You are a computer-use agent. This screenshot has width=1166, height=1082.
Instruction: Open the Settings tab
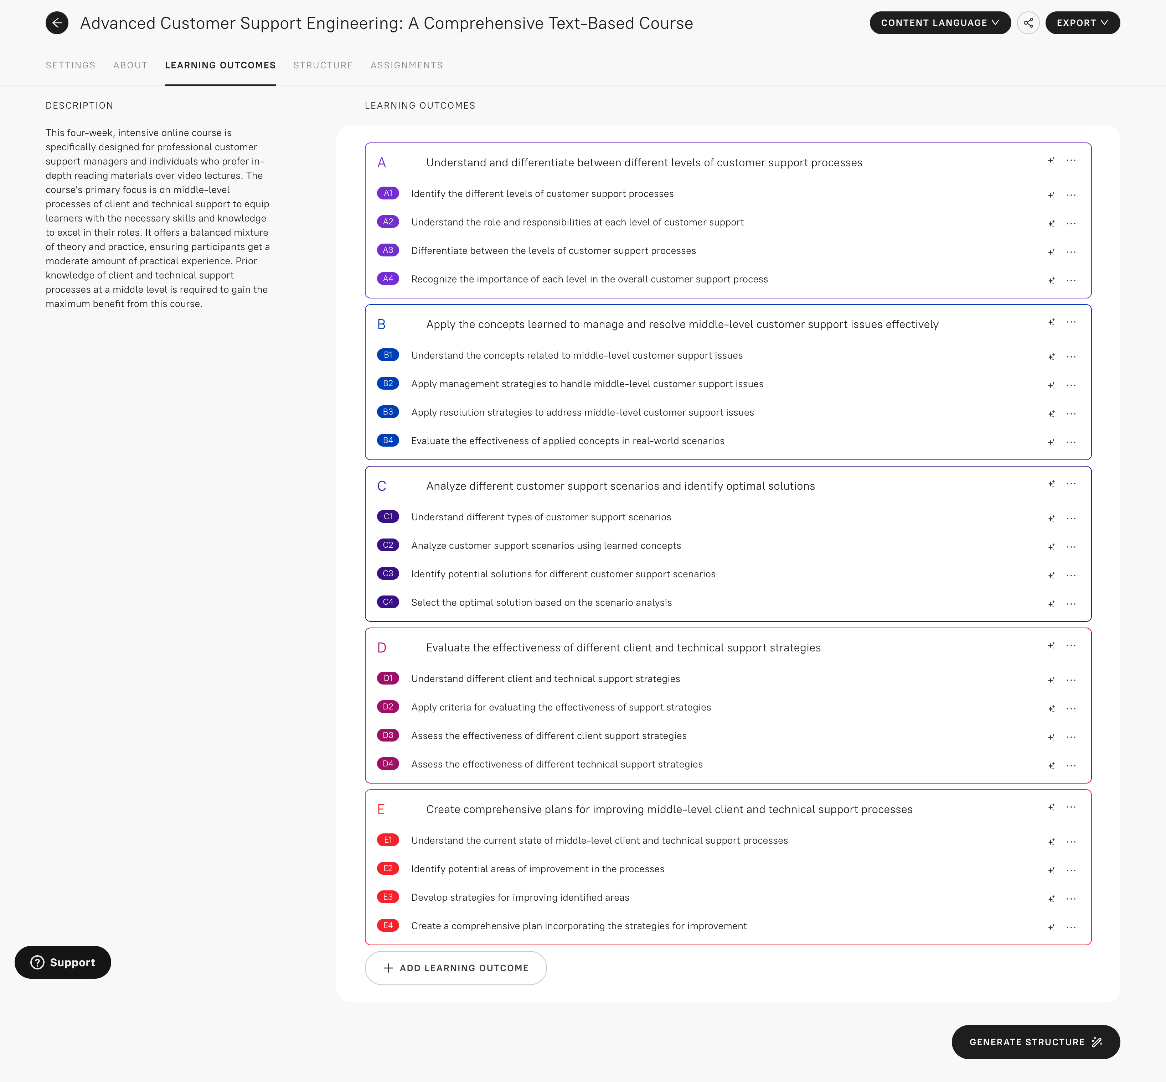click(70, 65)
